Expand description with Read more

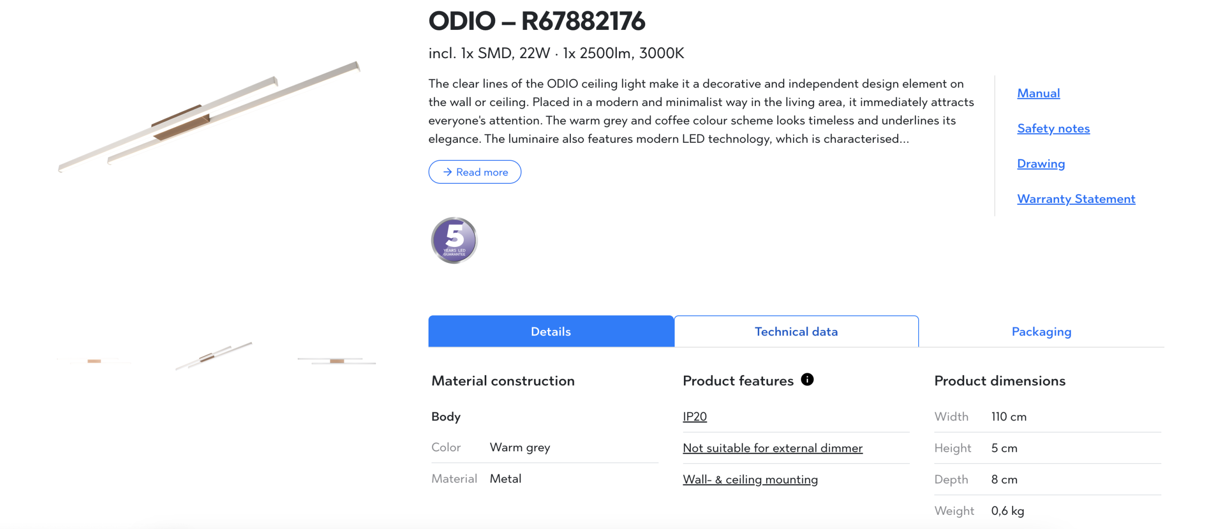[x=475, y=172]
